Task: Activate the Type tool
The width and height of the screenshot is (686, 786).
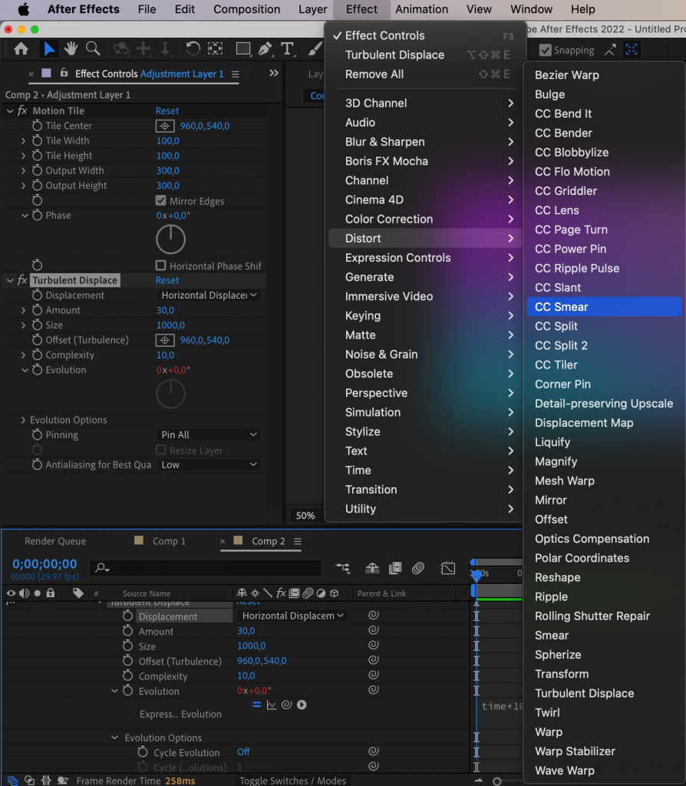Action: 288,48
